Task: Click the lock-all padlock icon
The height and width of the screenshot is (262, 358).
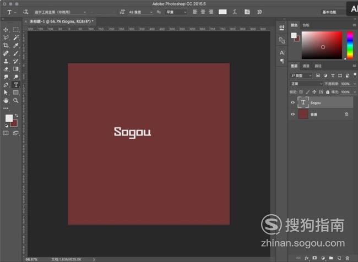Action: point(328,92)
